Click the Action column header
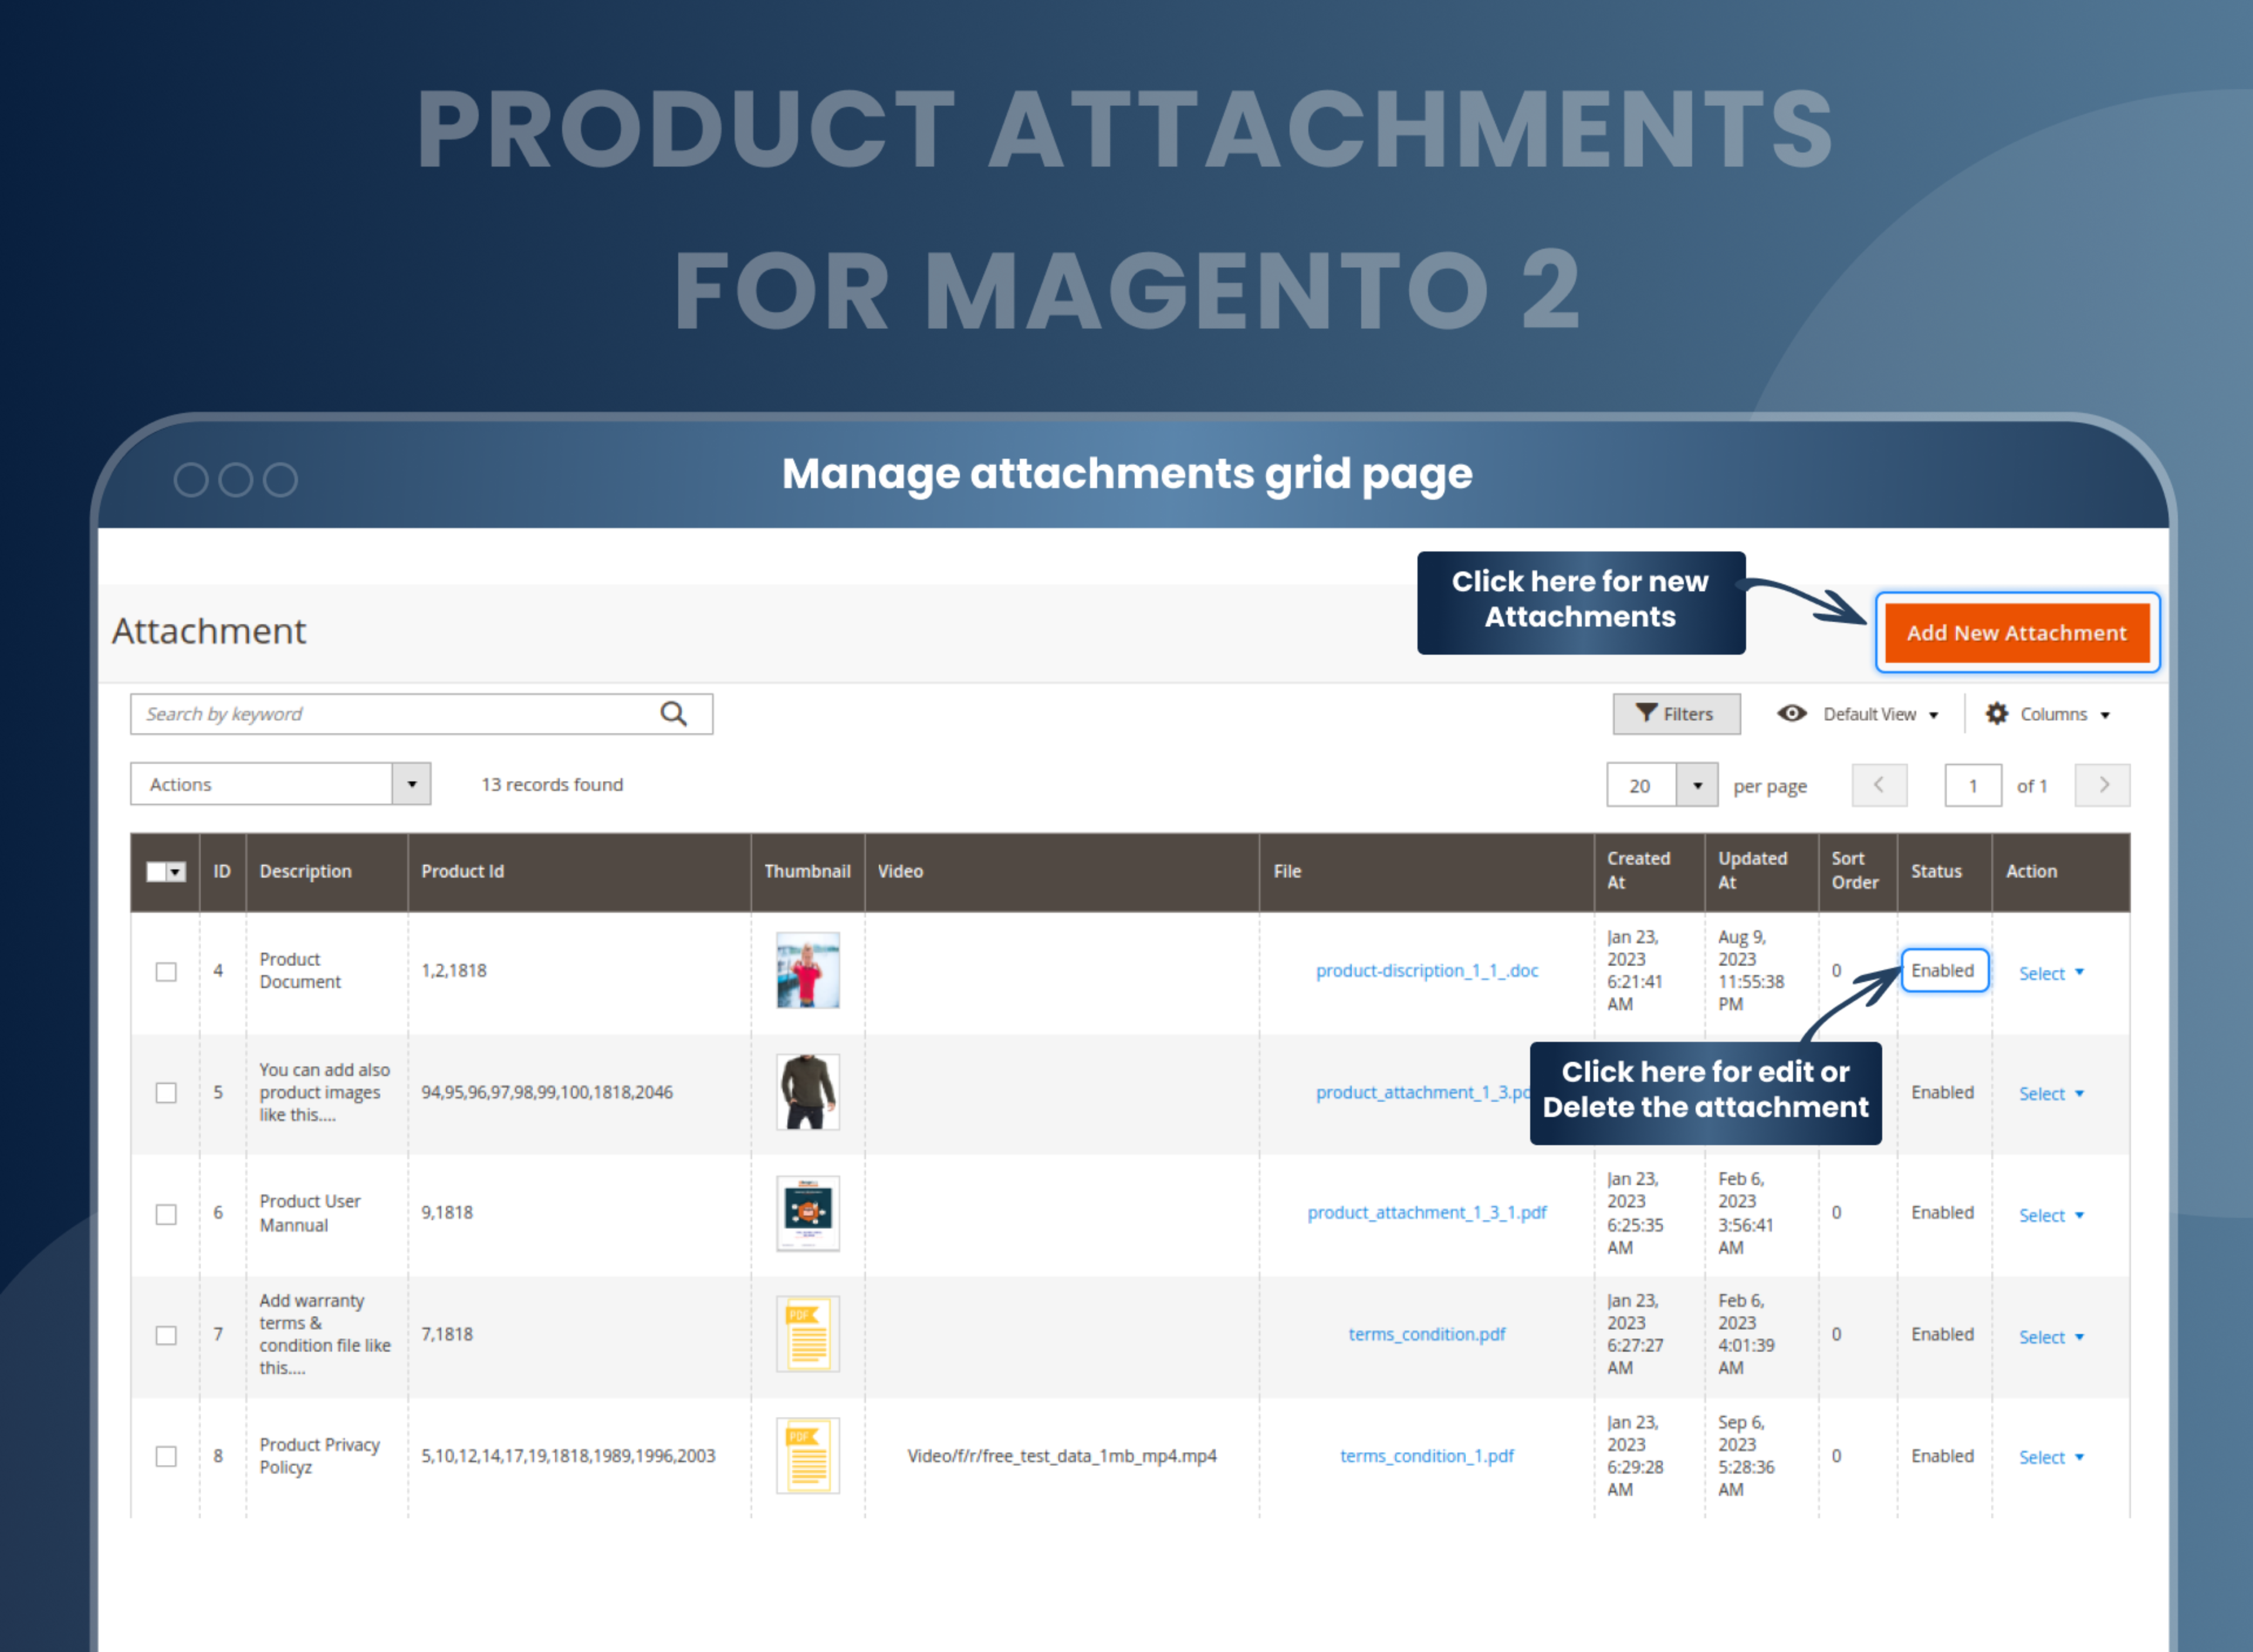 point(2060,871)
